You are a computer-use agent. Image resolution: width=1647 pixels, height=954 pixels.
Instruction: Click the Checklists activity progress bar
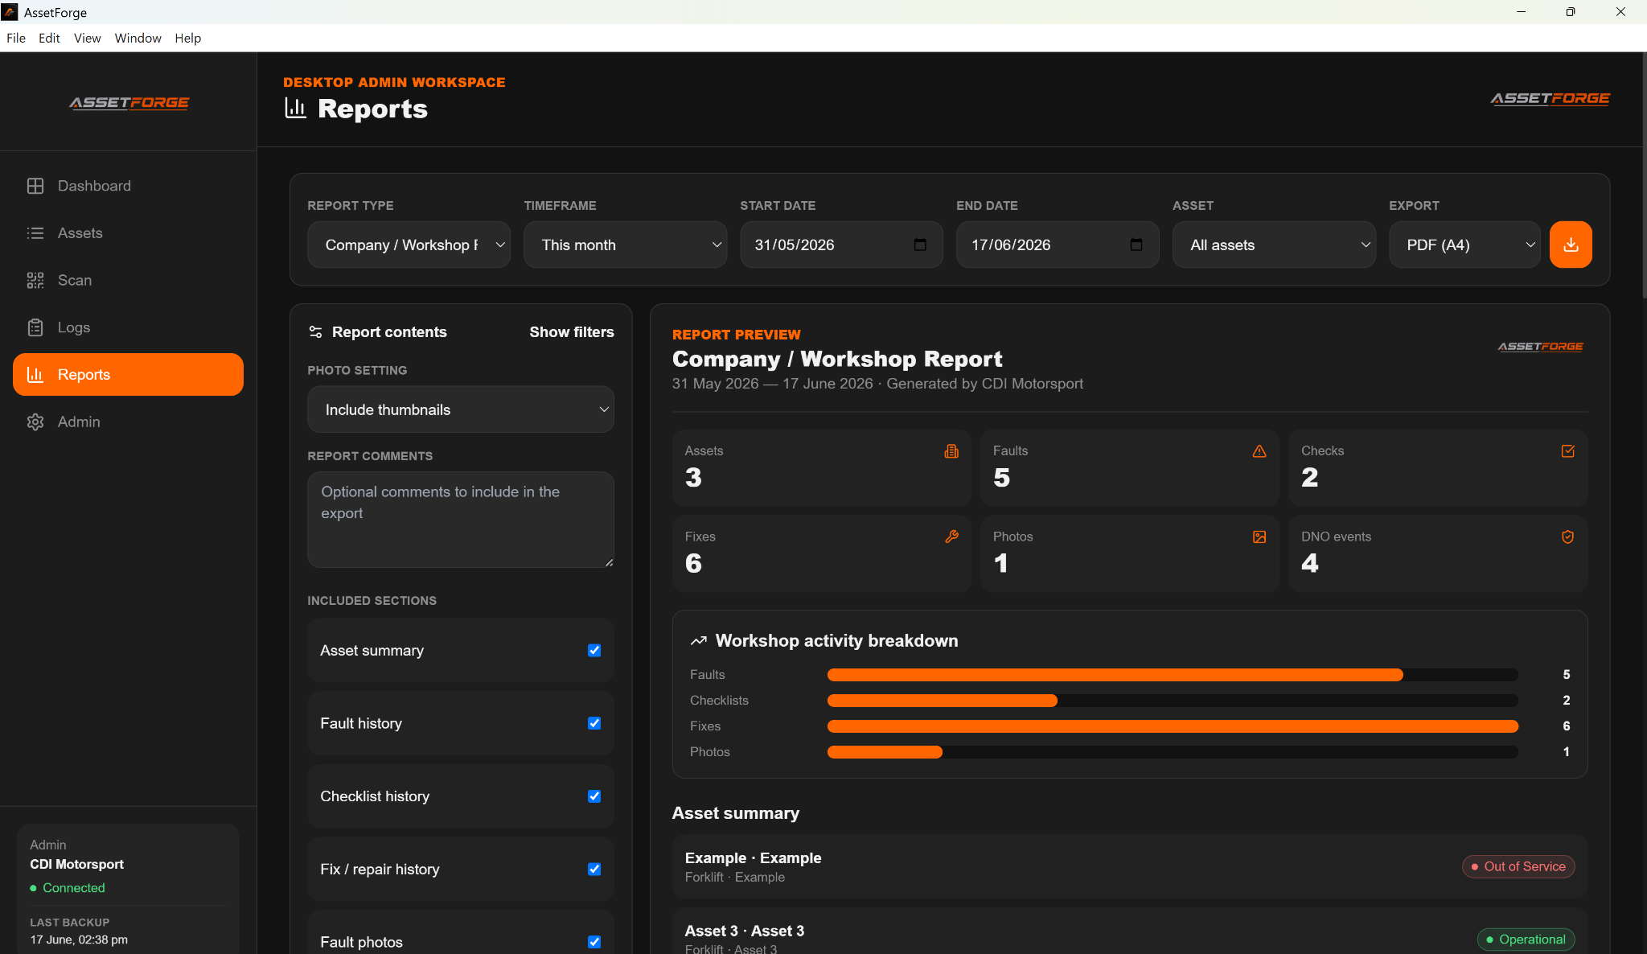(1173, 701)
